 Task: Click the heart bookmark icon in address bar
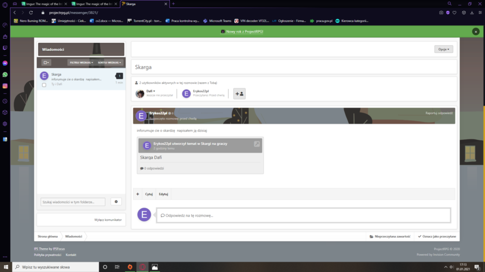(454, 13)
